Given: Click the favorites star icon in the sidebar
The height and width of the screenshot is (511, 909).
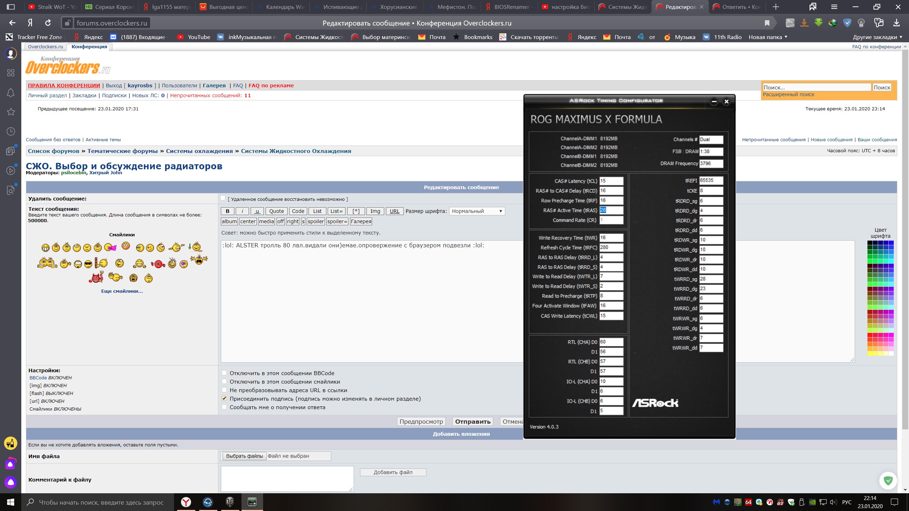Looking at the screenshot, I should (x=11, y=112).
